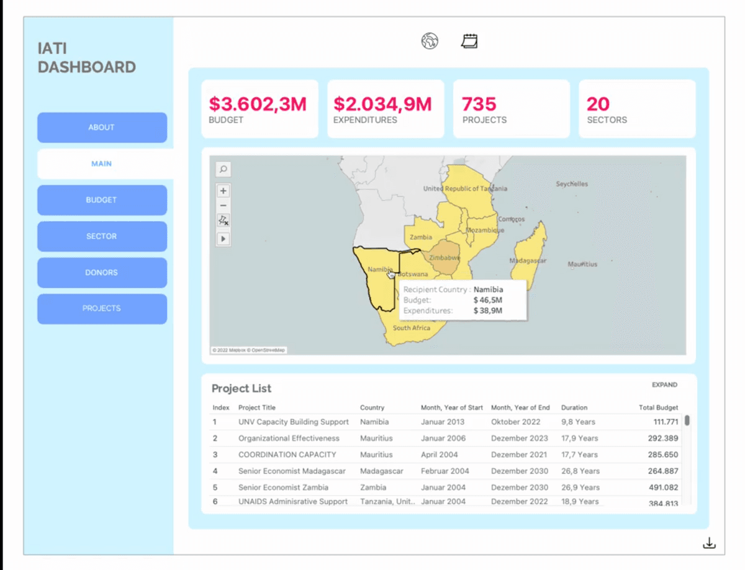The image size is (745, 570).
Task: Click end date Oktober 2022
Action: click(x=517, y=422)
